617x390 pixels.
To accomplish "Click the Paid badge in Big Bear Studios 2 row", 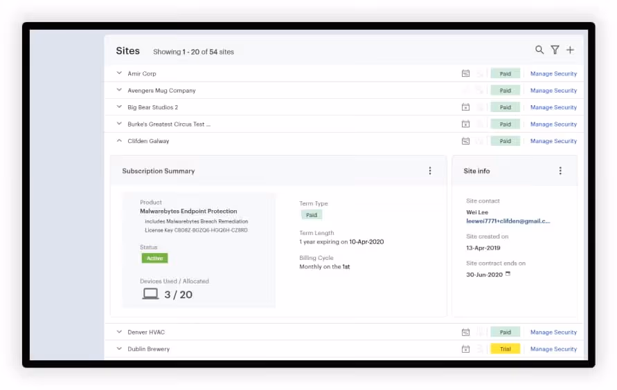I will coord(506,107).
